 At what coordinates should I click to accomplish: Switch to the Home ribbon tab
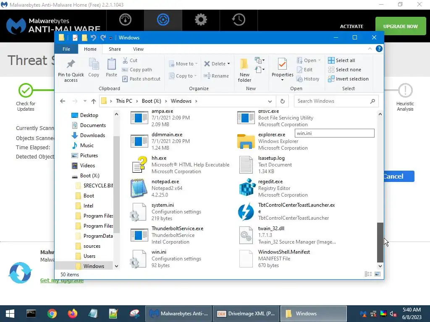90,49
